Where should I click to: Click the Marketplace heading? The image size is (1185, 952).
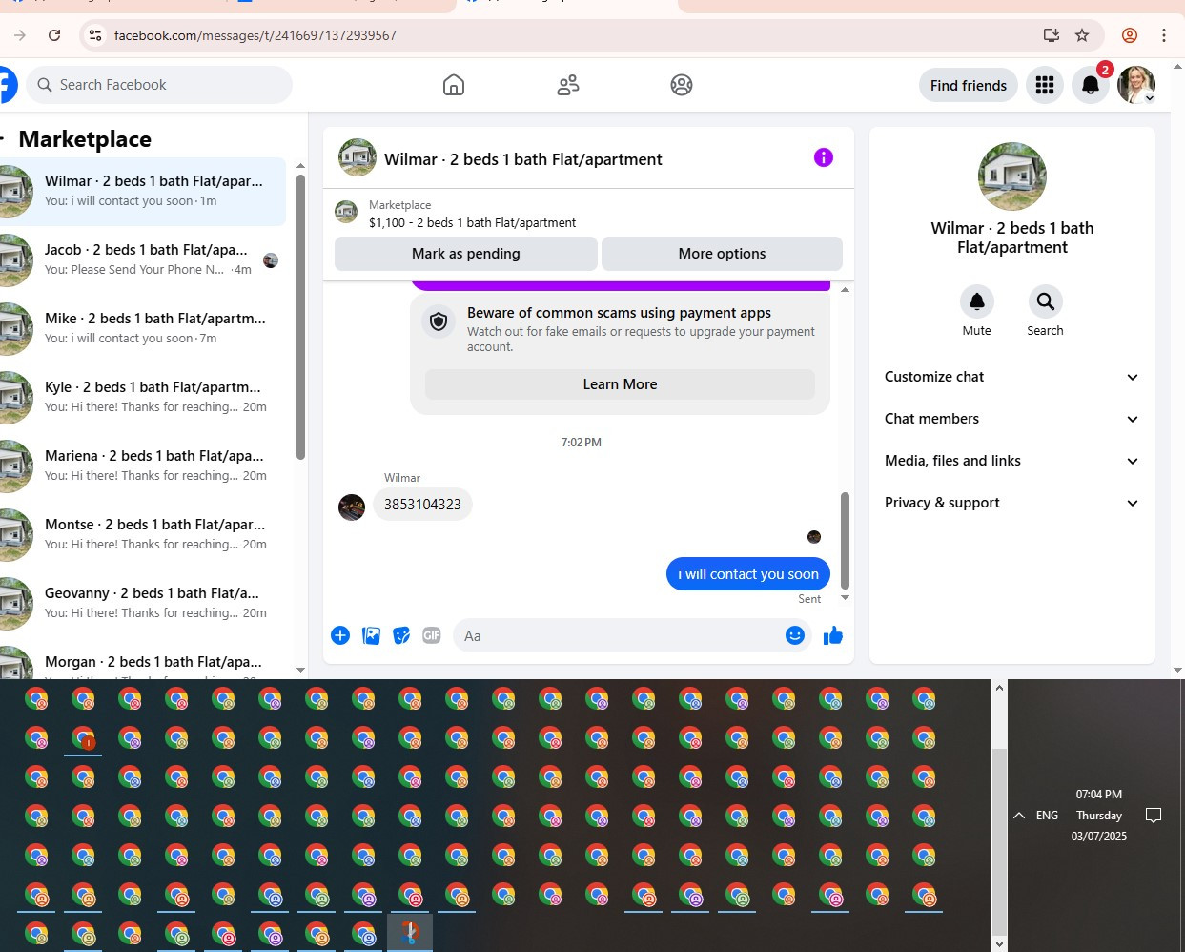85,139
